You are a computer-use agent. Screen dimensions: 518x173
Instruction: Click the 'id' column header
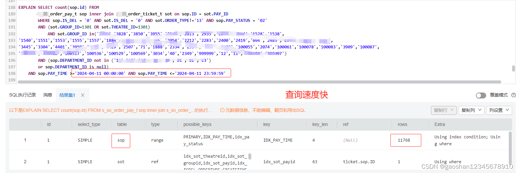(x=49, y=124)
